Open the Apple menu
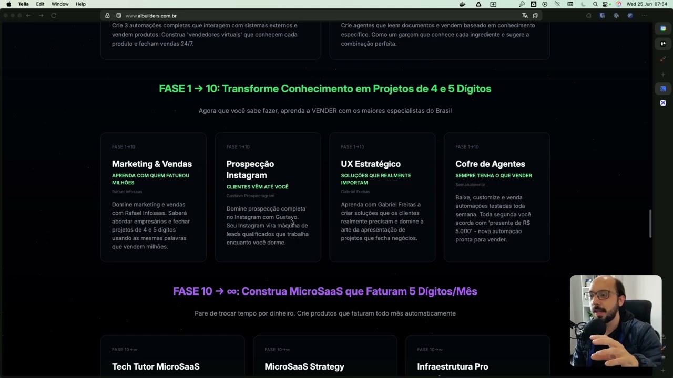 pos(8,4)
